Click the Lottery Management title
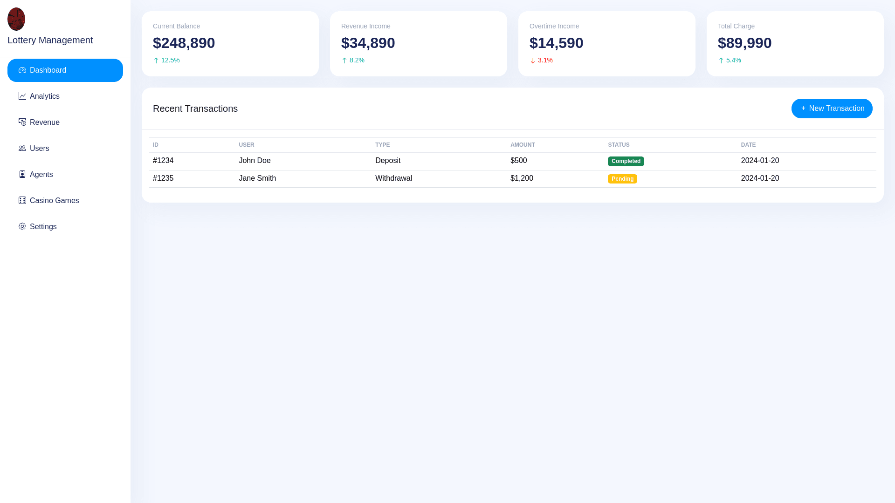 tap(50, 41)
